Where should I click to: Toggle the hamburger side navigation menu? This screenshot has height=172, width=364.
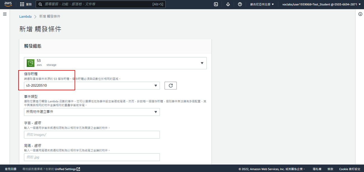5,14
